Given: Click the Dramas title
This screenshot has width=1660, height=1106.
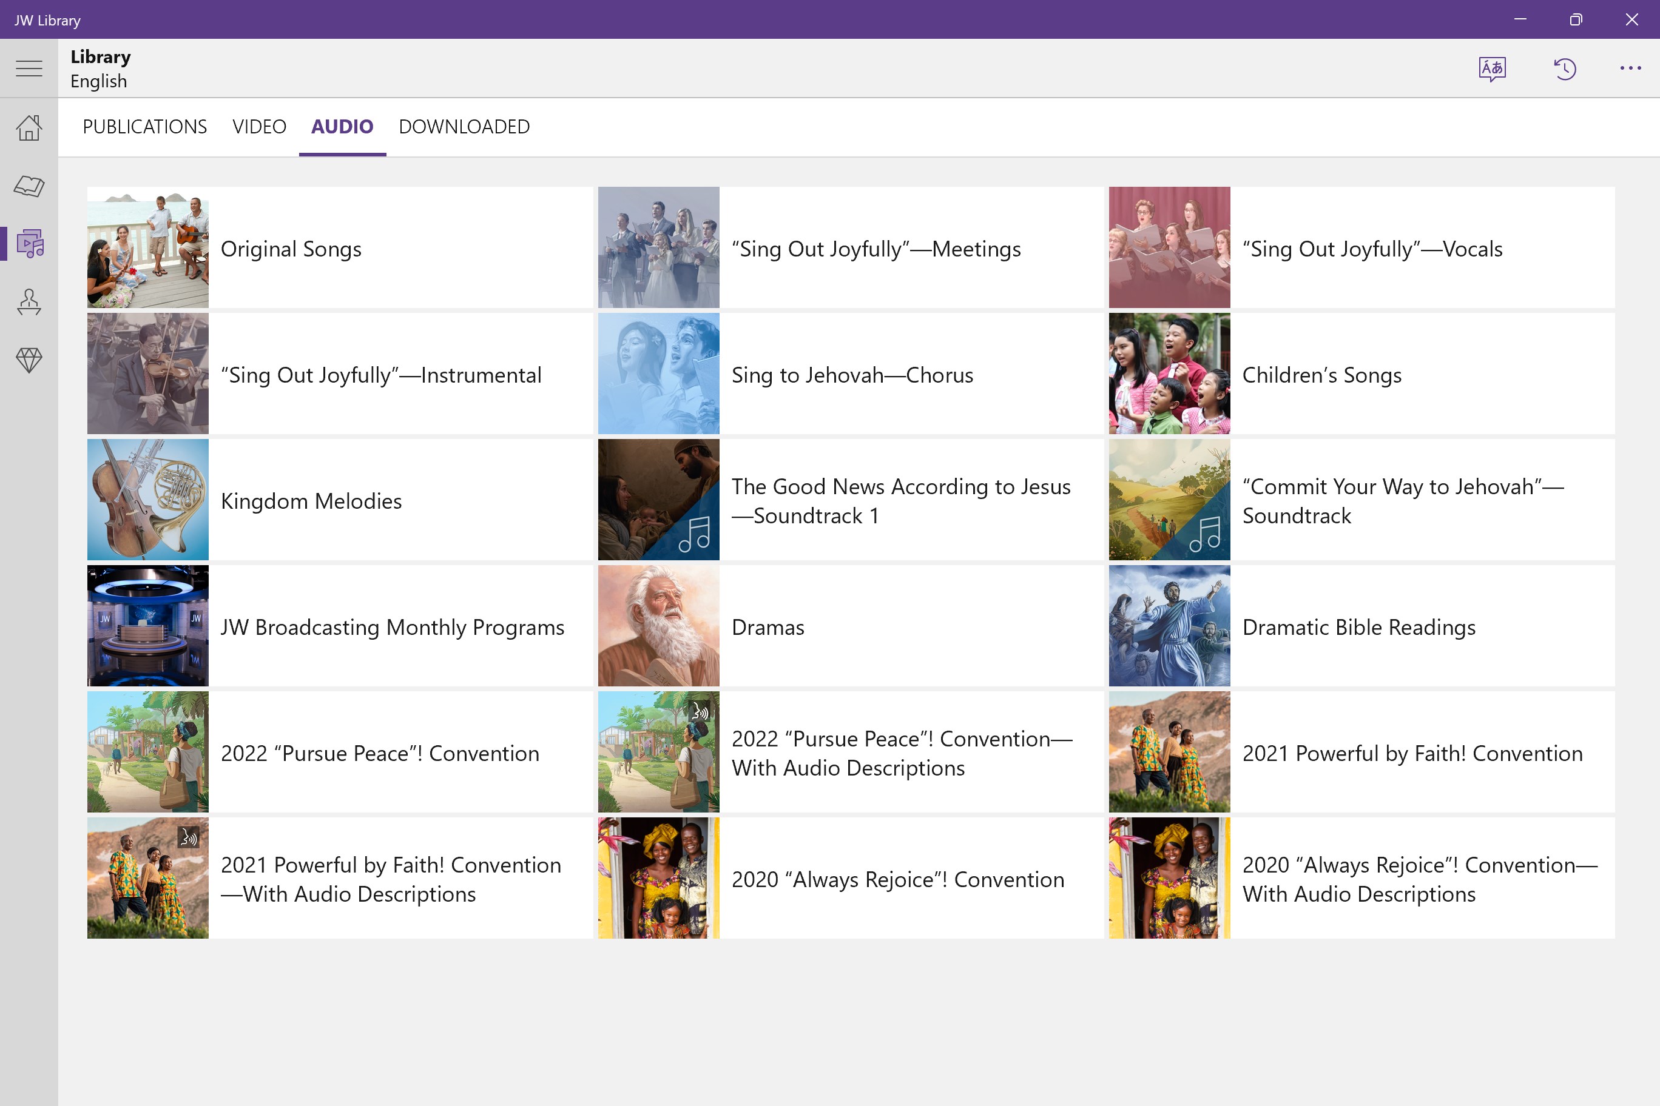Looking at the screenshot, I should point(768,627).
